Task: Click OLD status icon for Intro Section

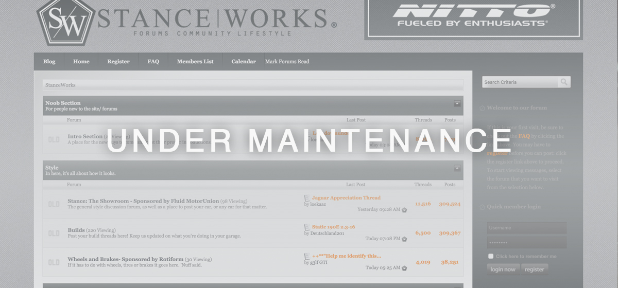Action: coord(54,139)
